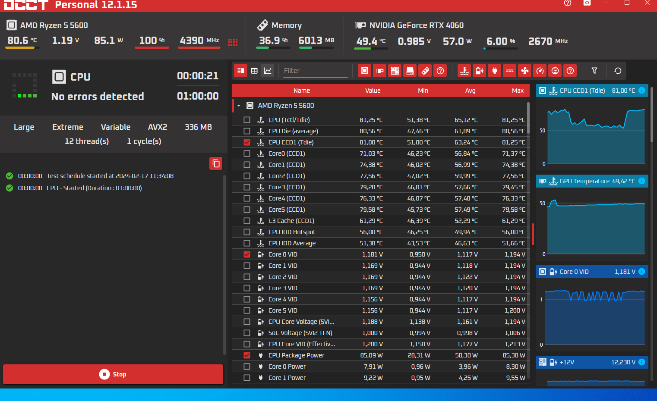Check the Core 0 Power checkbox
The image size is (657, 401).
pos(247,367)
